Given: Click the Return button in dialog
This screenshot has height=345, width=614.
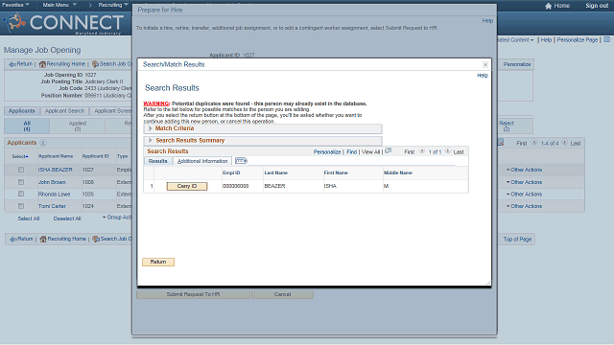Looking at the screenshot, I should pyautogui.click(x=158, y=262).
